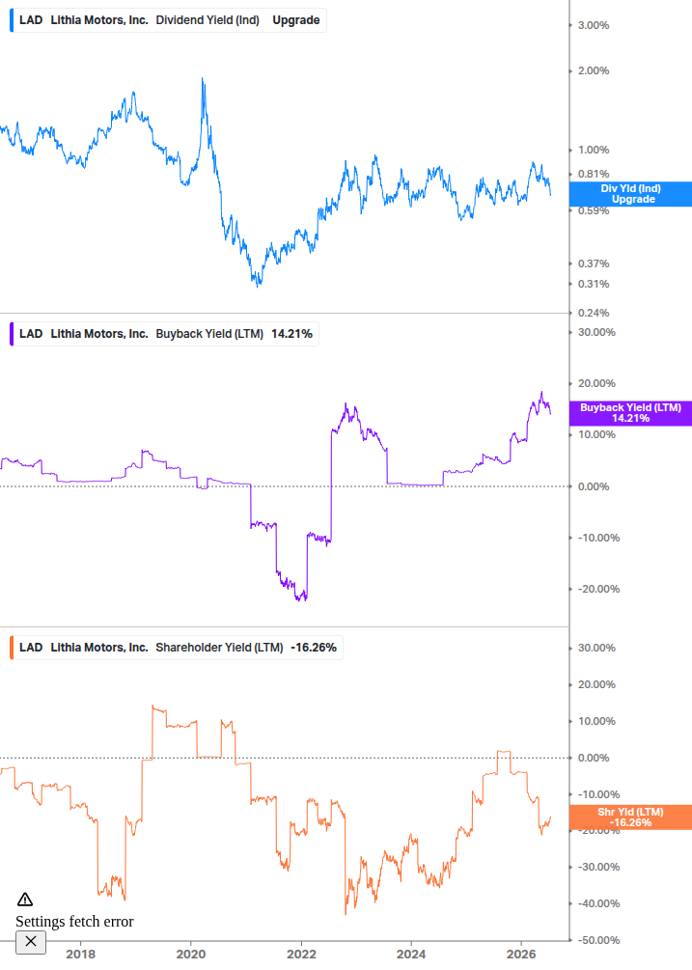Click the 2024 label on time axis
This screenshot has height=970, width=692.
point(411,954)
